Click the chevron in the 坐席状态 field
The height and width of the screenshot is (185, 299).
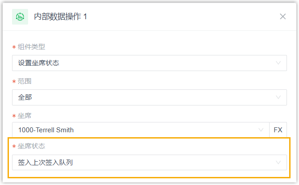pyautogui.click(x=279, y=163)
